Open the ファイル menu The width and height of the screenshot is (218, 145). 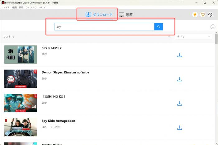pyautogui.click(x=6, y=7)
